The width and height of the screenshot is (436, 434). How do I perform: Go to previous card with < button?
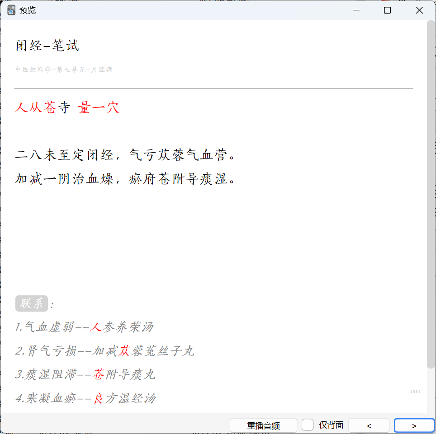pos(369,425)
